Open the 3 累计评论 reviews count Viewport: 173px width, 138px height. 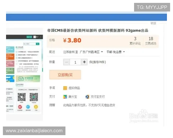tap(135, 41)
